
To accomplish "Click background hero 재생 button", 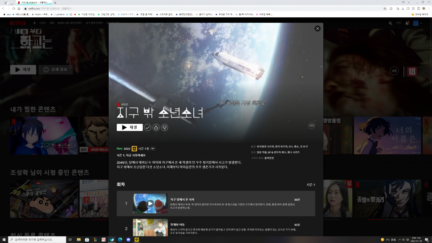I will (x=23, y=69).
